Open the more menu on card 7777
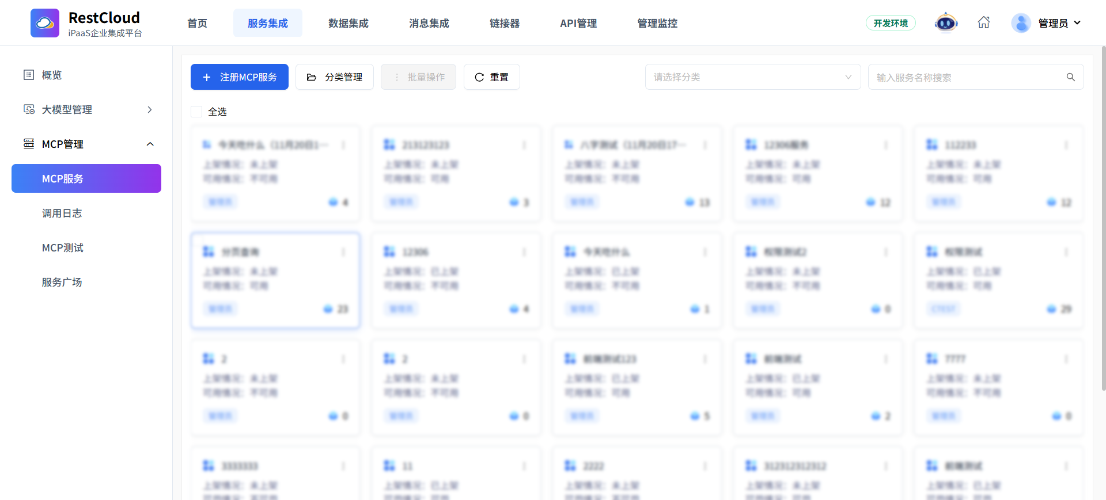The height and width of the screenshot is (500, 1106). click(1066, 359)
